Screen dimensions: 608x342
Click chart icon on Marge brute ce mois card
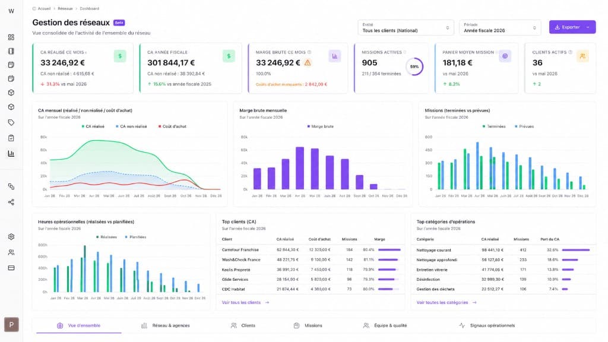(335, 56)
